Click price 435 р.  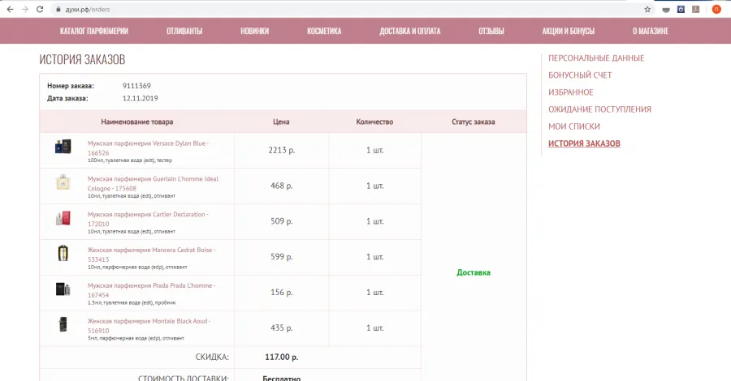pos(282,328)
